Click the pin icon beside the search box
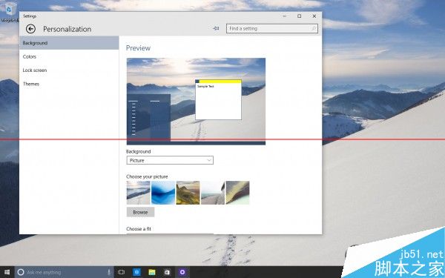 [x=216, y=28]
